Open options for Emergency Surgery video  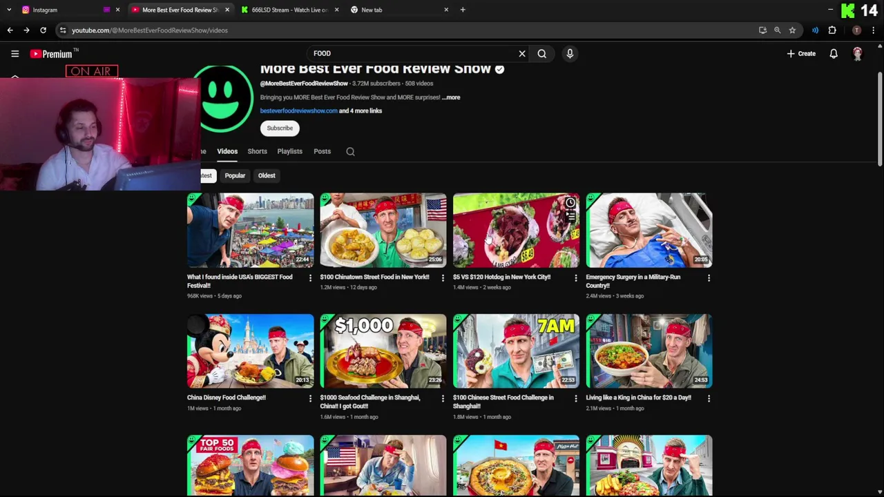click(x=709, y=277)
